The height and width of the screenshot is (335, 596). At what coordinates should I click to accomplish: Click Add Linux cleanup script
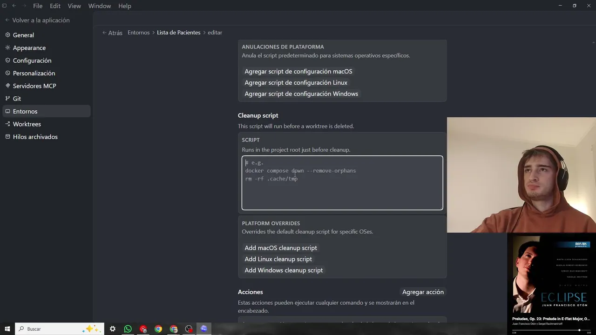(278, 259)
